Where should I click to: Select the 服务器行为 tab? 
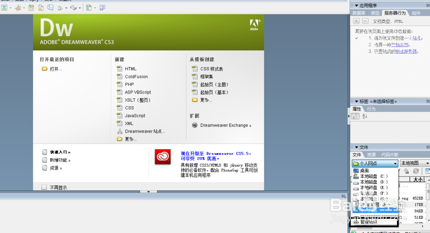coord(395,13)
